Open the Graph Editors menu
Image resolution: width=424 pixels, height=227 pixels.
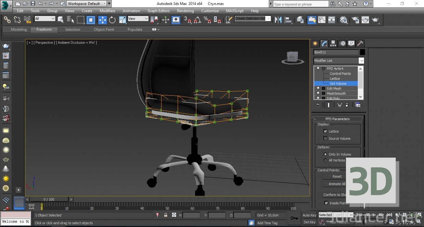coord(158,11)
